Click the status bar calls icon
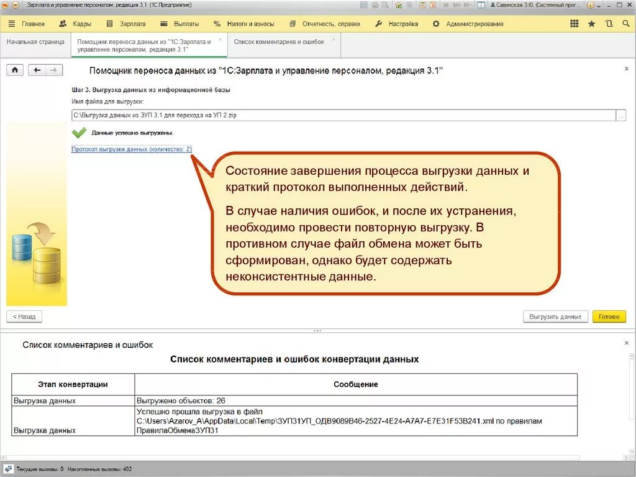Image resolution: width=636 pixels, height=477 pixels. (8, 469)
